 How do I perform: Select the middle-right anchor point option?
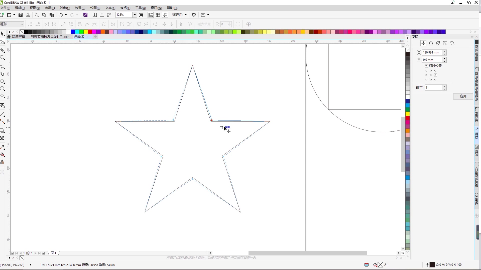click(x=435, y=75)
